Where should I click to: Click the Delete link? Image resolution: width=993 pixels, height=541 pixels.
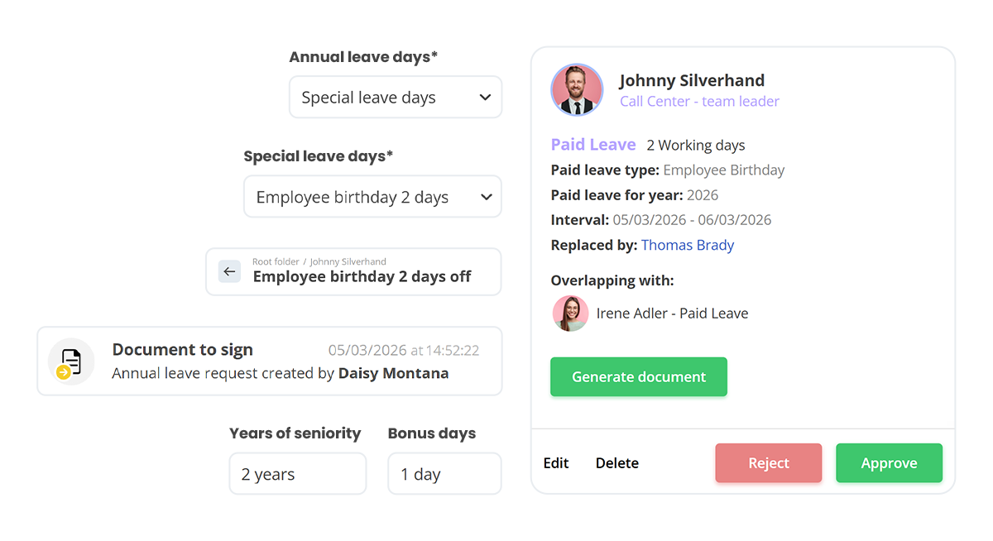click(617, 463)
